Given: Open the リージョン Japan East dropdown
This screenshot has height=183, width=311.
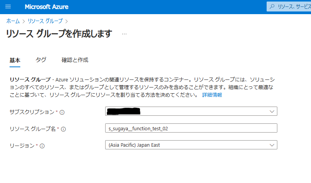Looking at the screenshot, I should [x=191, y=145].
